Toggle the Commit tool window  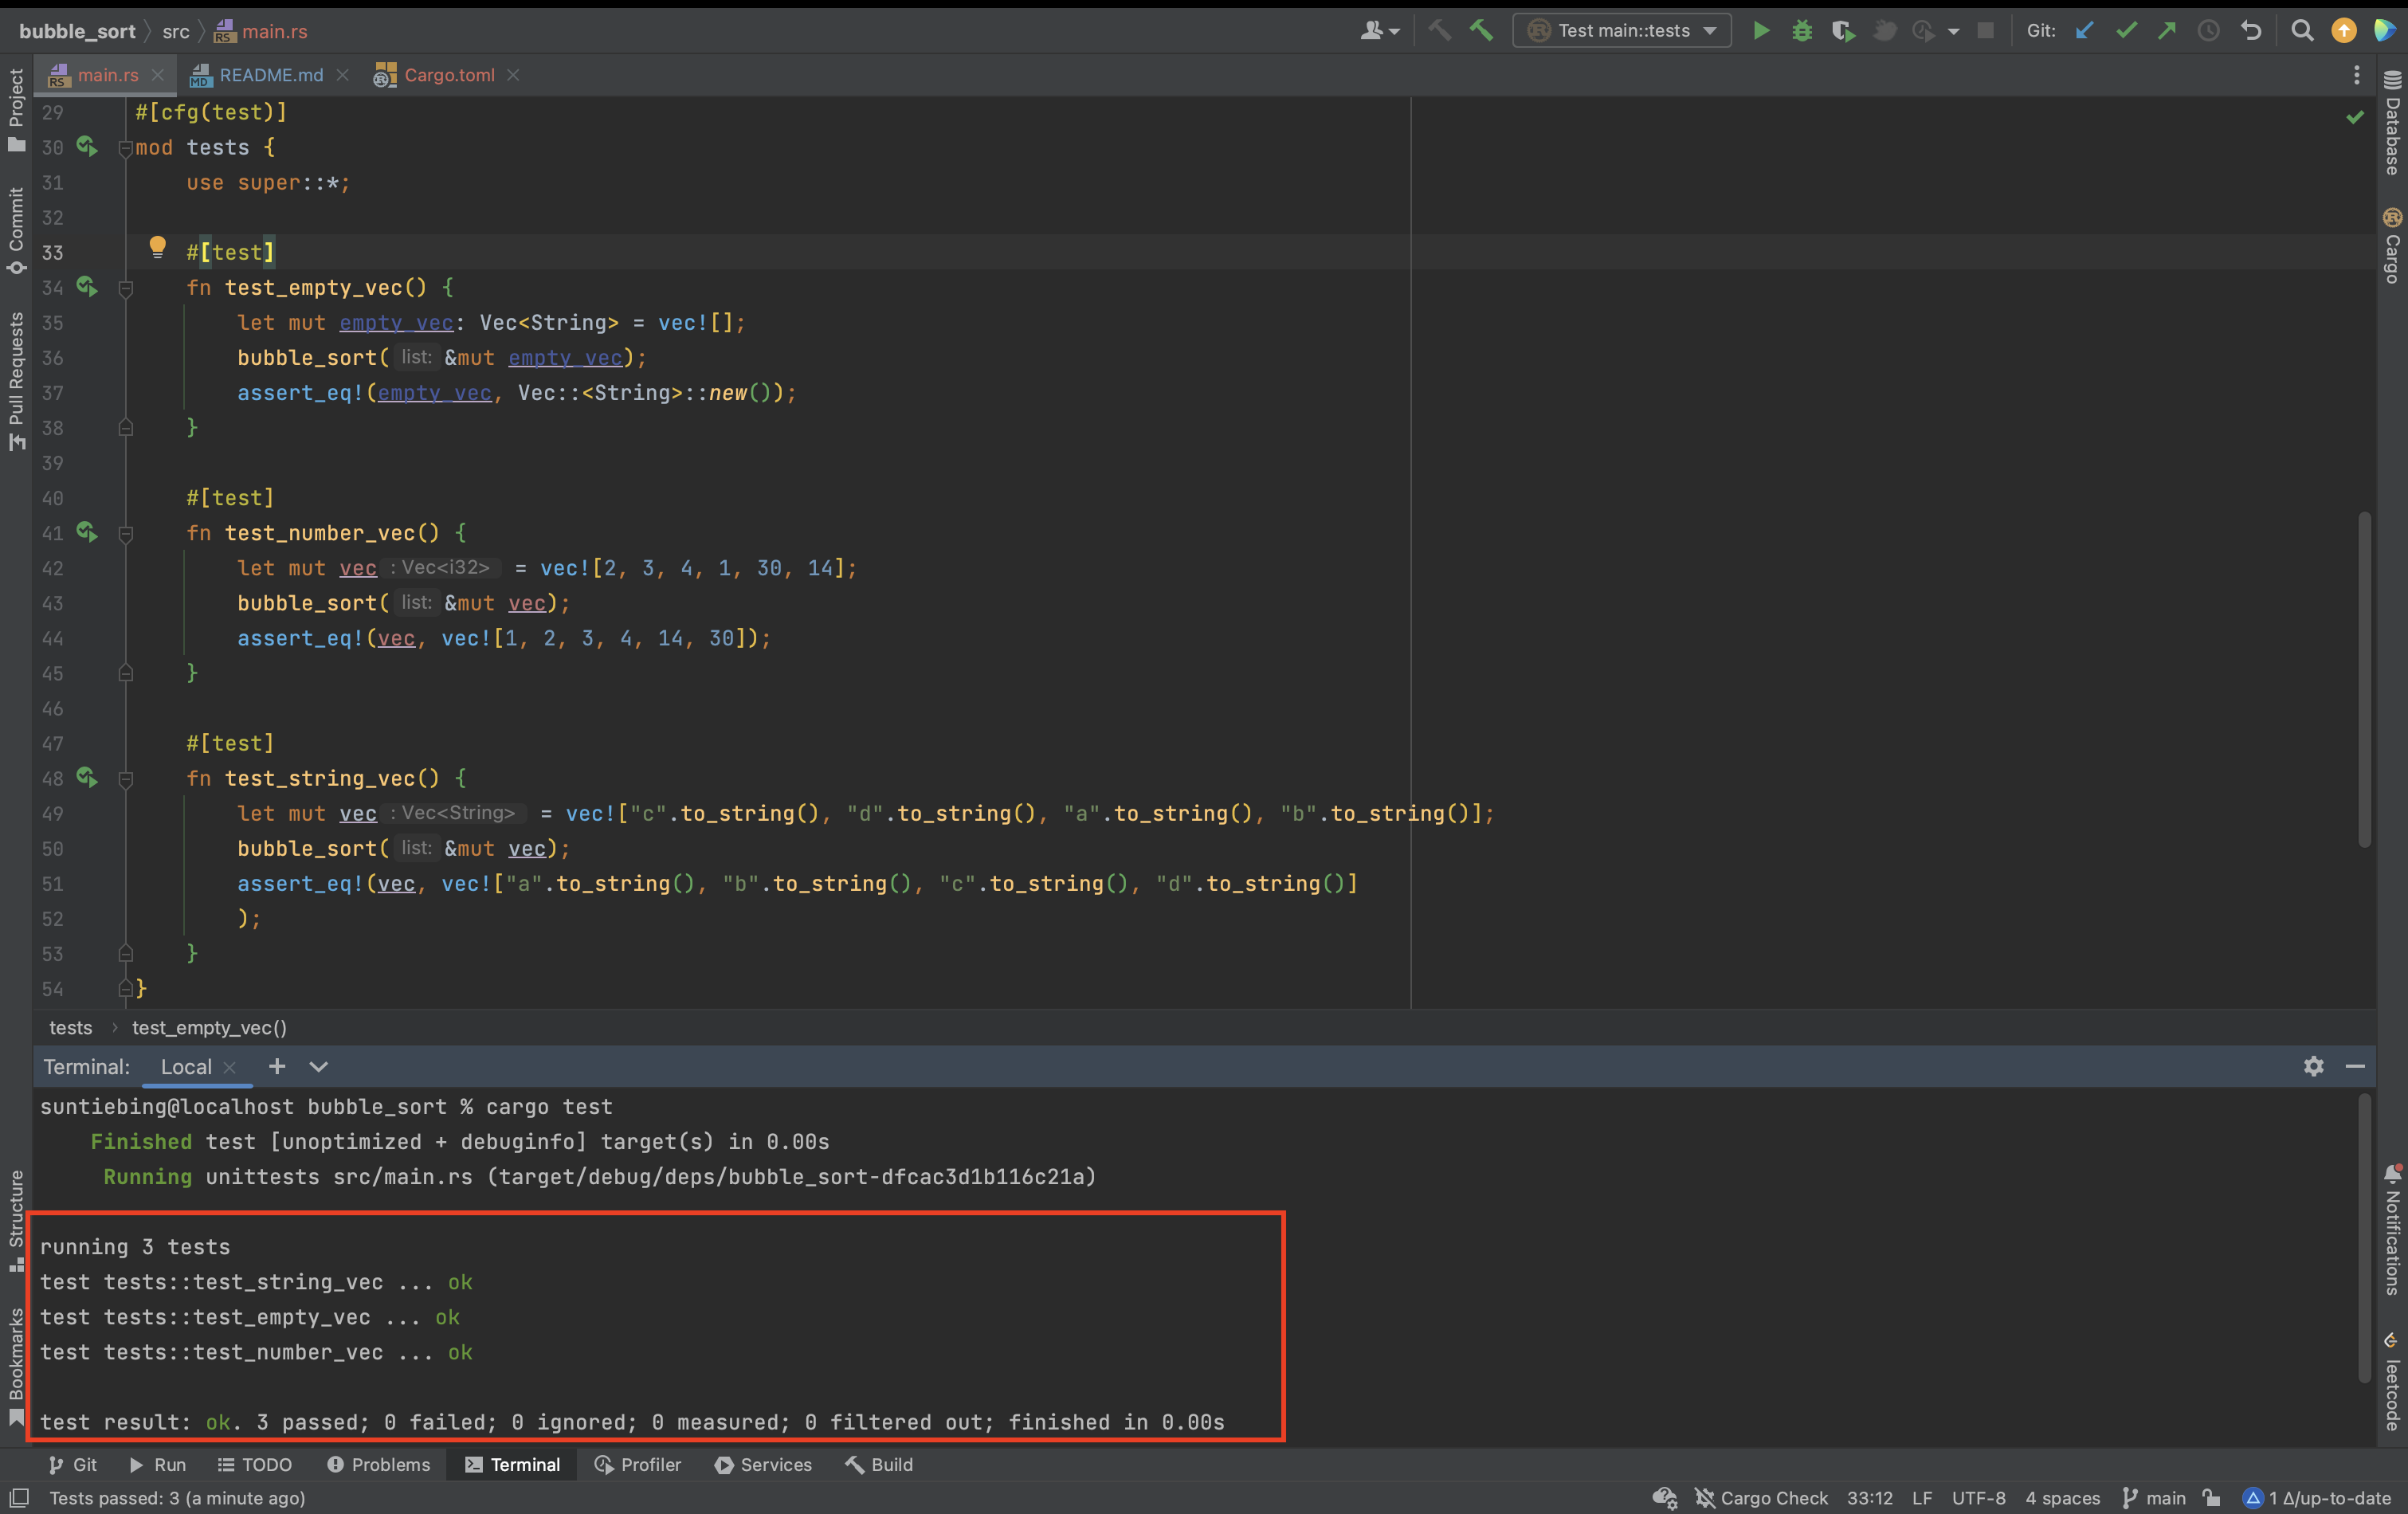(16, 232)
